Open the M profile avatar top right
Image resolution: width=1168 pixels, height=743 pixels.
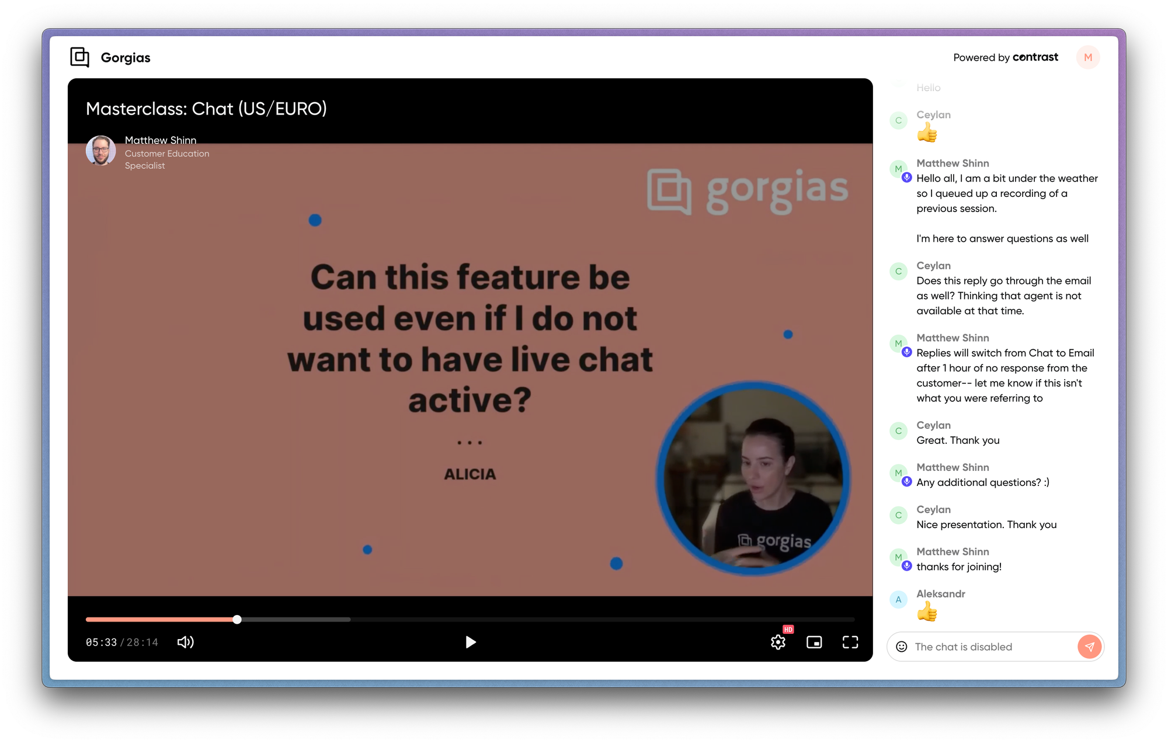coord(1087,57)
